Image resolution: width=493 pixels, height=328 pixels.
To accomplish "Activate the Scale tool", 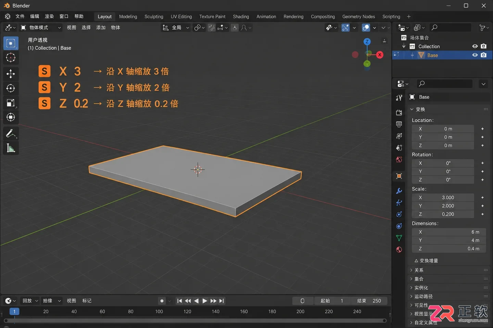I will coord(11,103).
